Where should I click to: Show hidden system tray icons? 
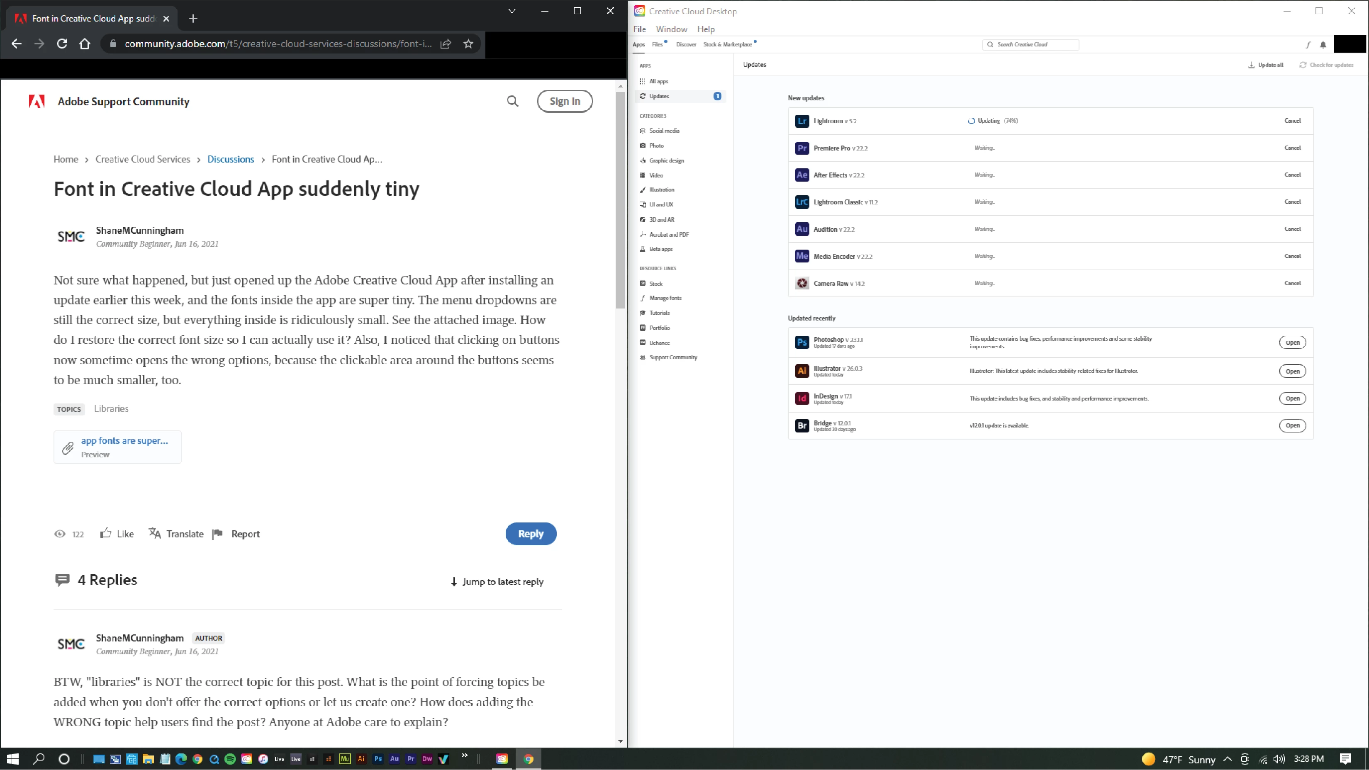pos(1228,759)
